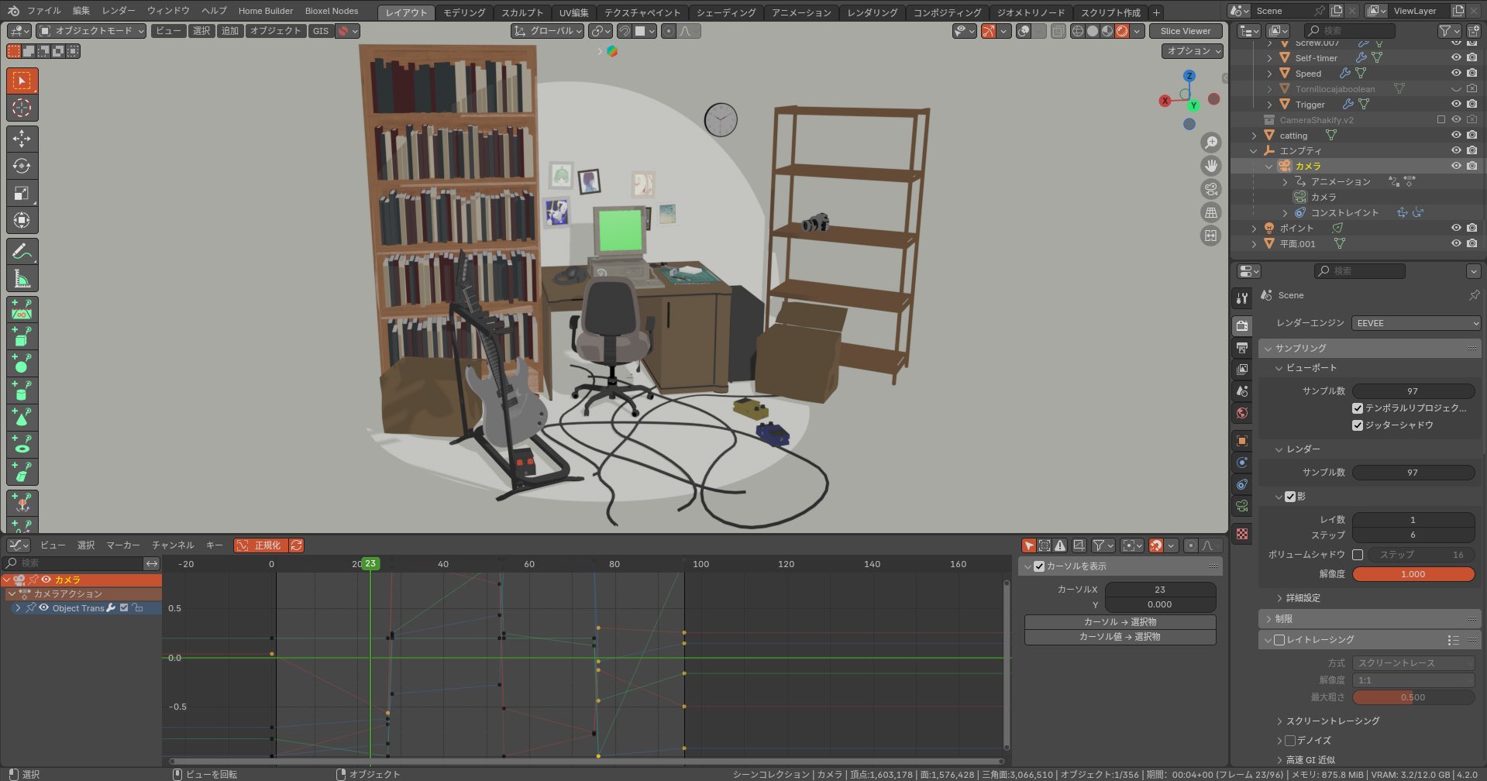Open the World properties tab icon

click(1242, 412)
